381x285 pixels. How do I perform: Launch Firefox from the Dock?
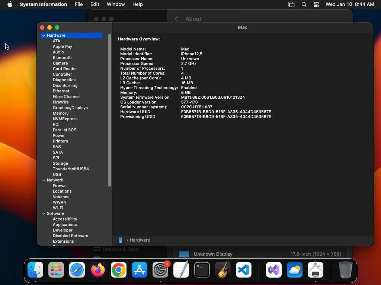coord(98,270)
